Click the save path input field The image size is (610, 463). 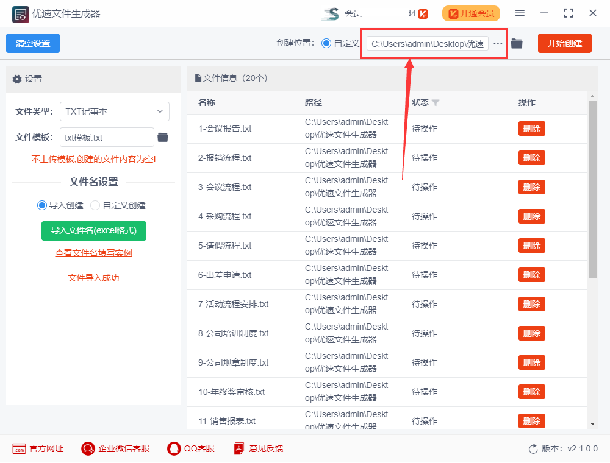point(427,43)
